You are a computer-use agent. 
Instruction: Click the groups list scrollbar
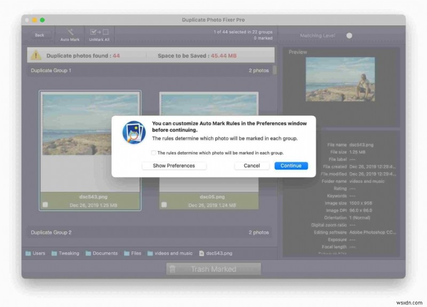click(x=274, y=70)
